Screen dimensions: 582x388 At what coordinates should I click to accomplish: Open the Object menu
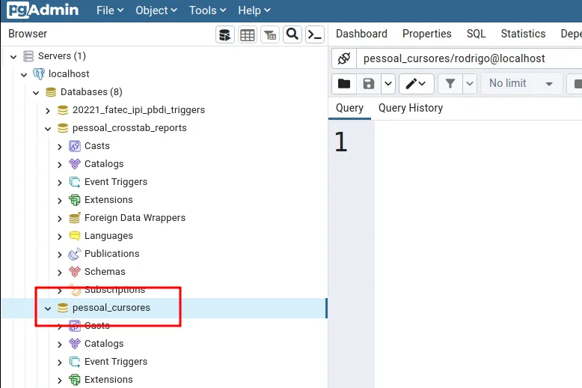click(x=156, y=10)
